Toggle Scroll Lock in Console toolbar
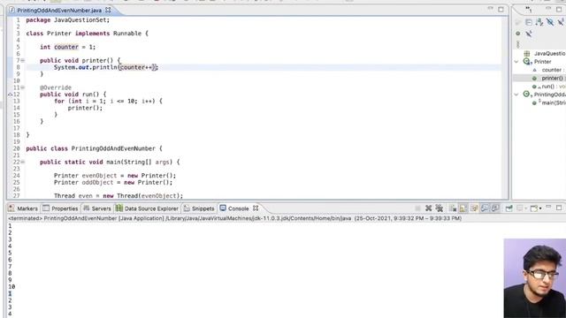Viewport: 566px width, 318px height. click(463, 208)
